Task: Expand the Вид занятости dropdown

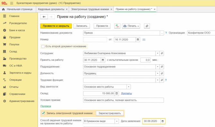Action: pos(129,87)
